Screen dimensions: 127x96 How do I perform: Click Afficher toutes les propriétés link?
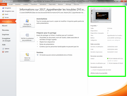(99, 73)
